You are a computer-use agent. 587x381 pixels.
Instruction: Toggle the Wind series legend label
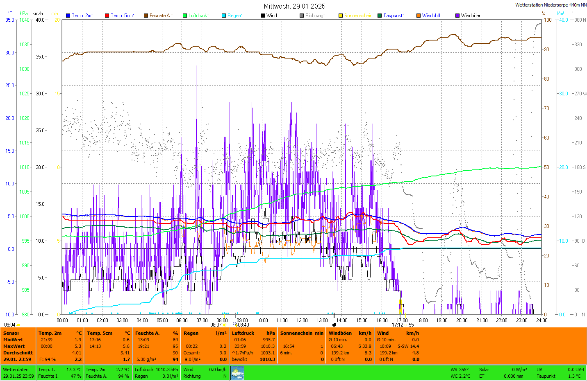pos(271,16)
